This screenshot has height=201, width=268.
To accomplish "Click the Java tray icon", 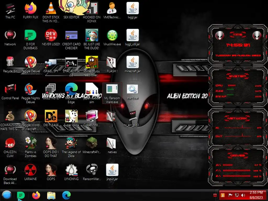I will pyautogui.click(x=223, y=195).
